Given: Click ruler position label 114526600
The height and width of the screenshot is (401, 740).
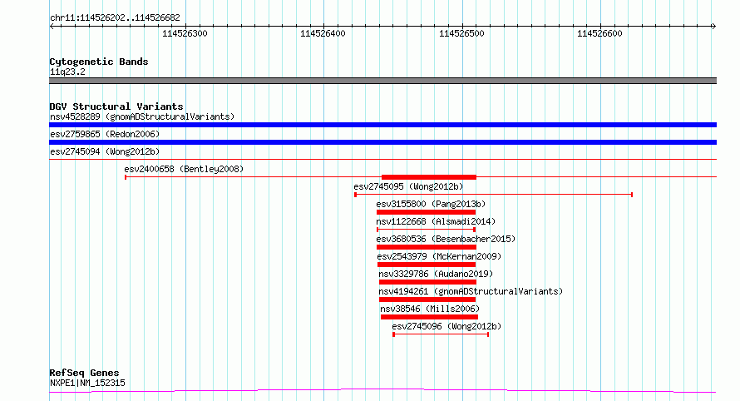Looking at the screenshot, I should pyautogui.click(x=599, y=33).
